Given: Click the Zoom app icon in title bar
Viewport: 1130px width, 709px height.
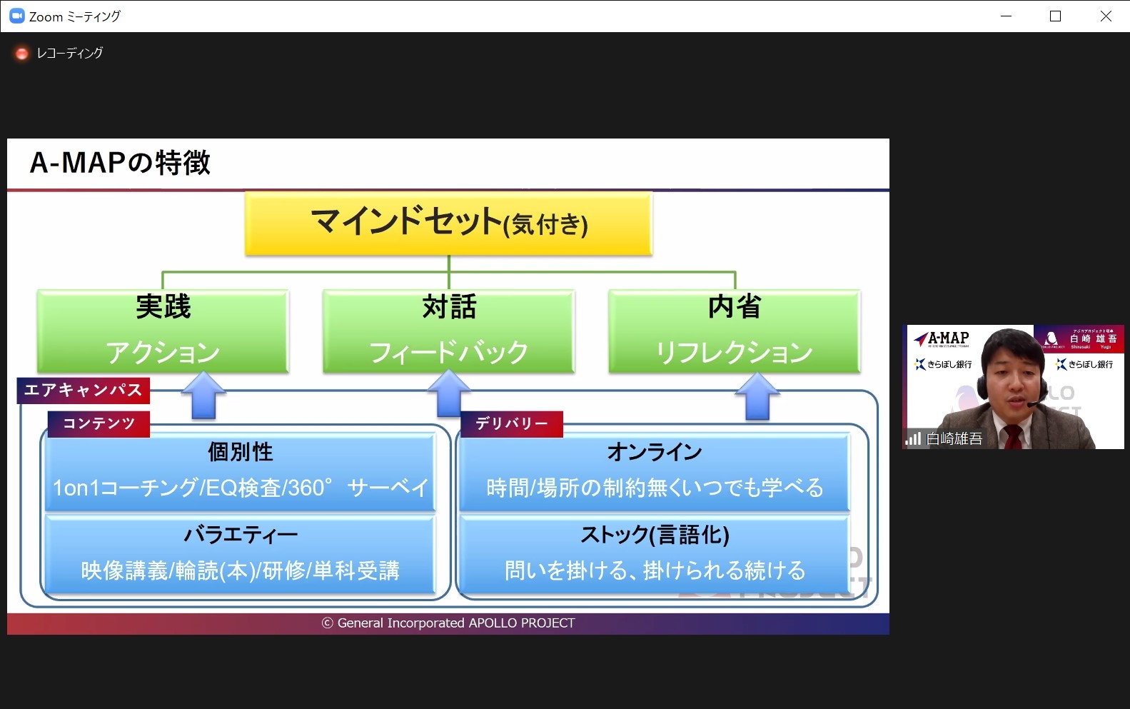Looking at the screenshot, I should [x=17, y=16].
